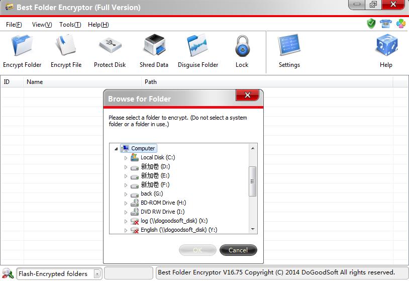The height and width of the screenshot is (281, 409).
Task: Click the search users icon in status bar
Action: coord(8,273)
